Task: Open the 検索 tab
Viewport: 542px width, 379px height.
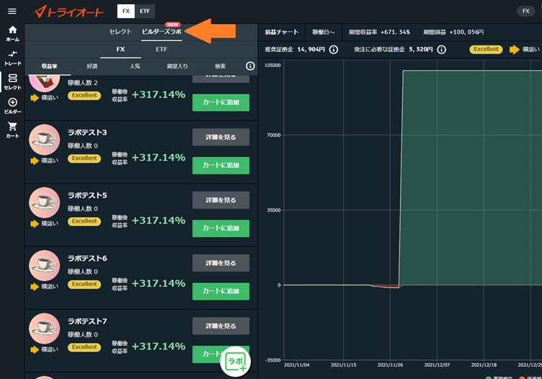Action: point(221,66)
